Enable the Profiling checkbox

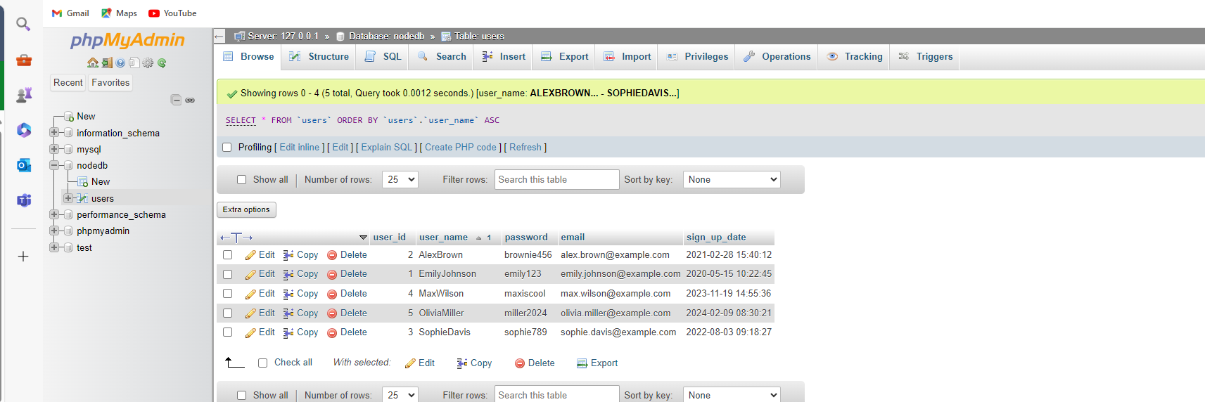point(227,148)
